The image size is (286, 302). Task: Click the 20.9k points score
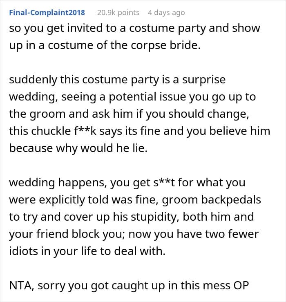118,13
